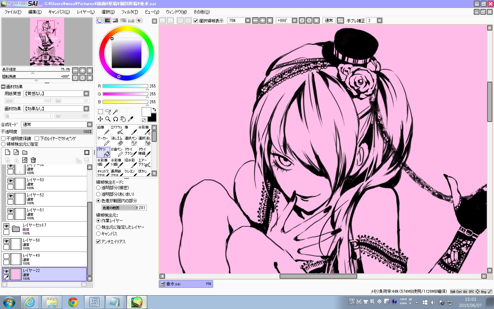Select the rectangular selection tool
Image resolution: width=494 pixels, height=309 pixels.
pyautogui.click(x=101, y=111)
